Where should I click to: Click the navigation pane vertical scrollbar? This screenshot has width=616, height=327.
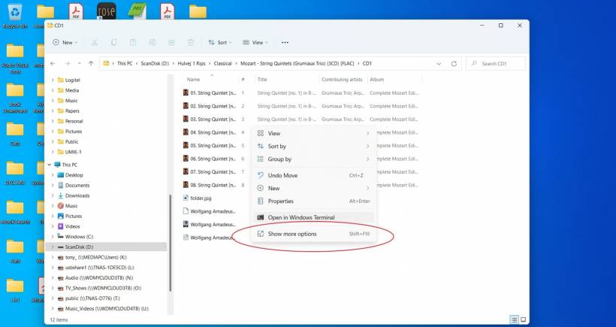click(170, 243)
